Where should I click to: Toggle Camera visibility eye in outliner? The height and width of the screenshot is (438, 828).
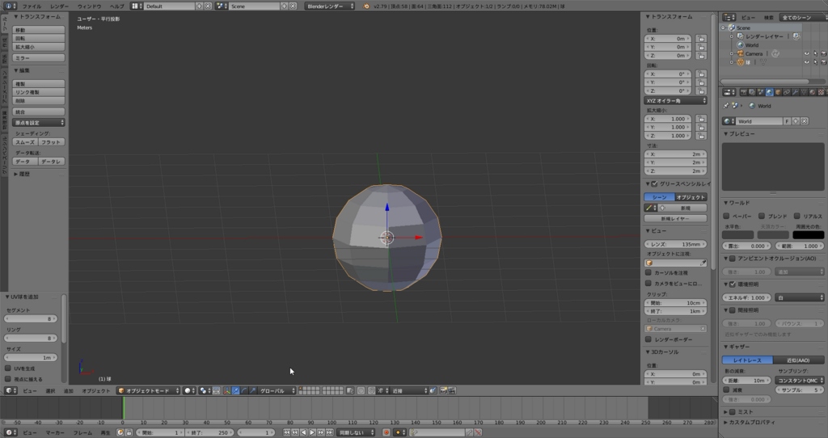point(806,54)
